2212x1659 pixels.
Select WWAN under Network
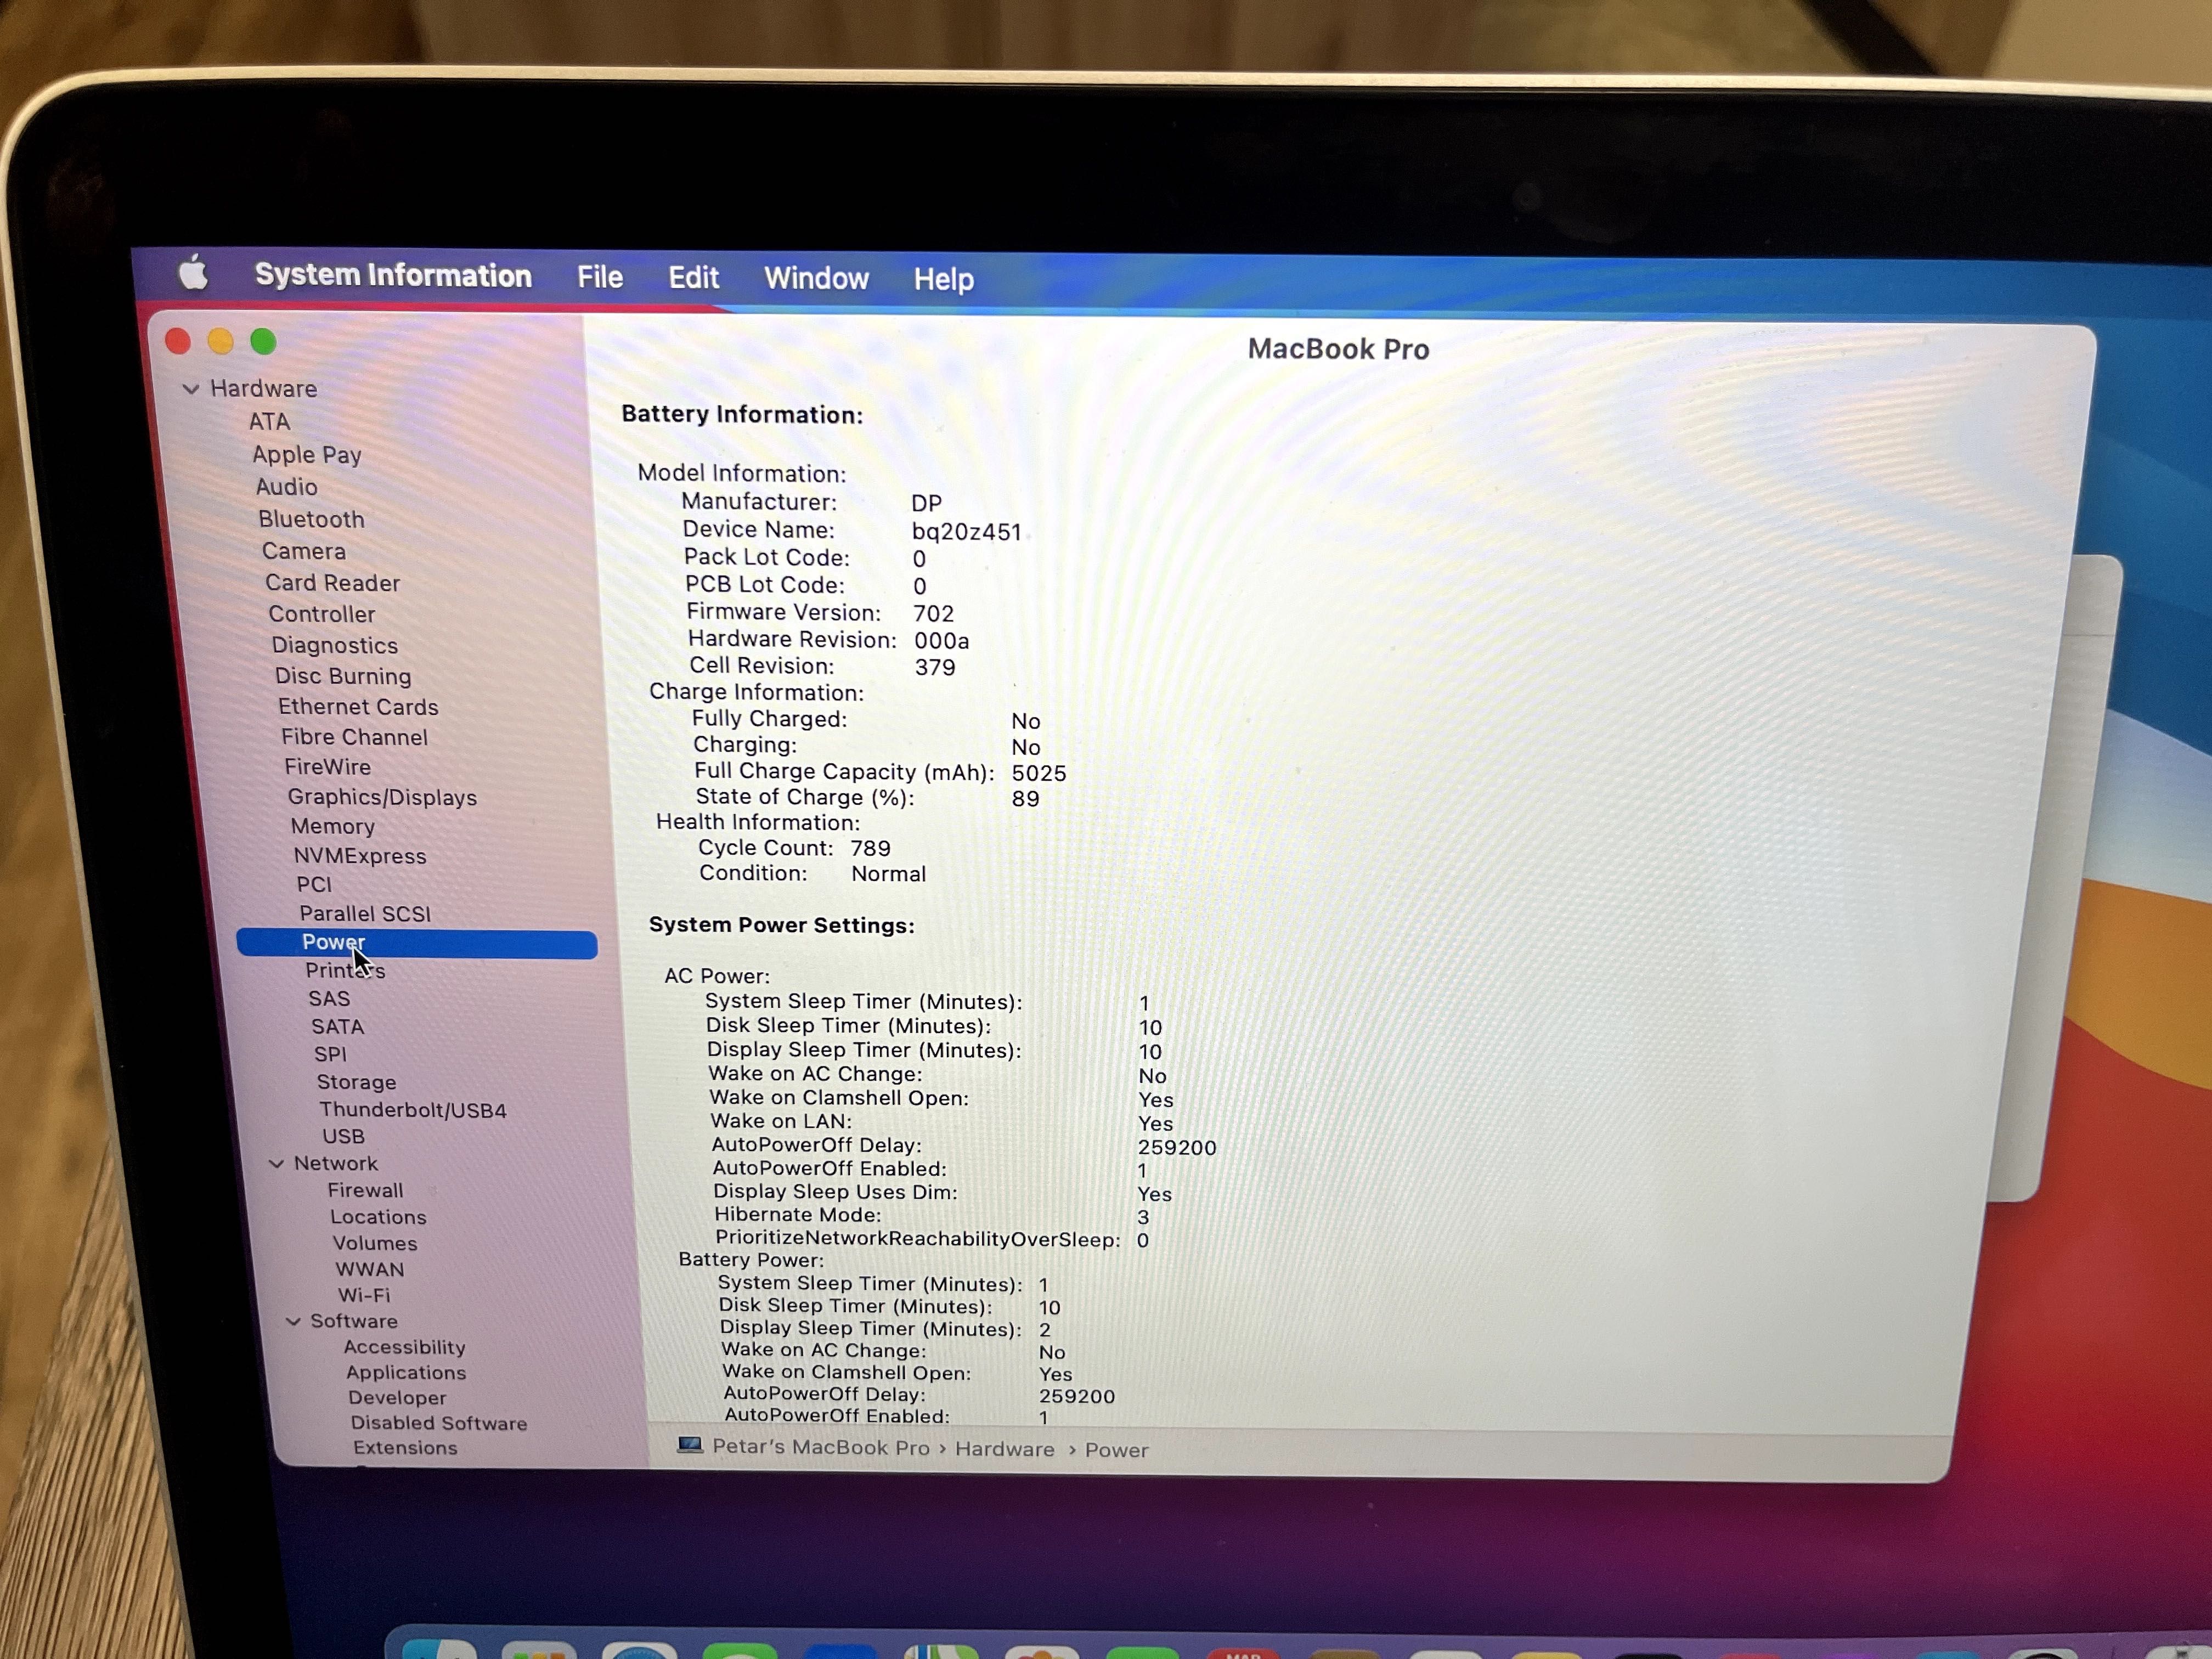tap(369, 1269)
